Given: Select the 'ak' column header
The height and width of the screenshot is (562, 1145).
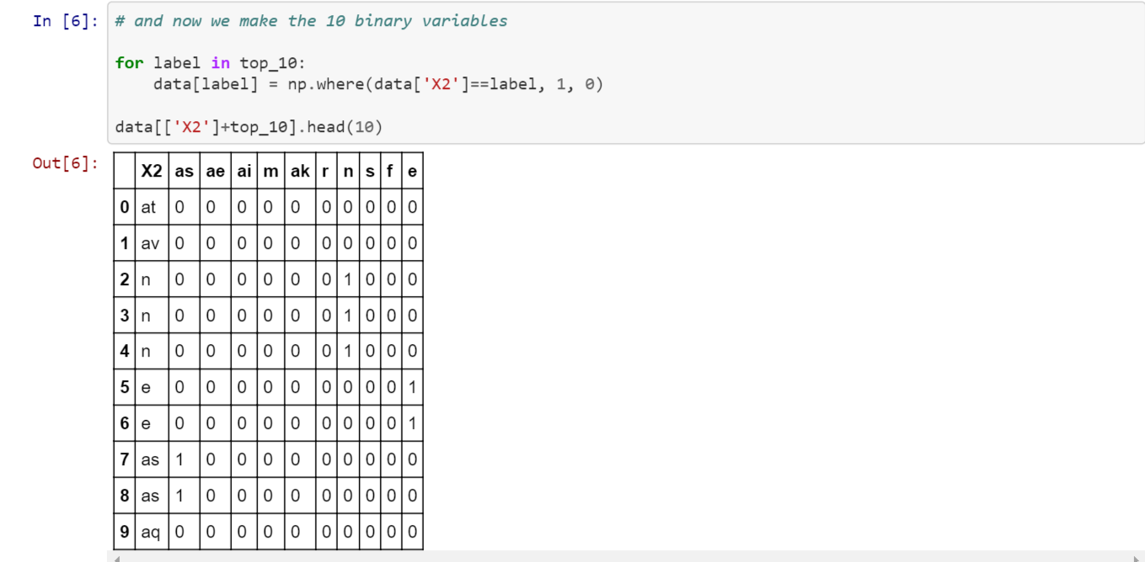Looking at the screenshot, I should coord(300,171).
